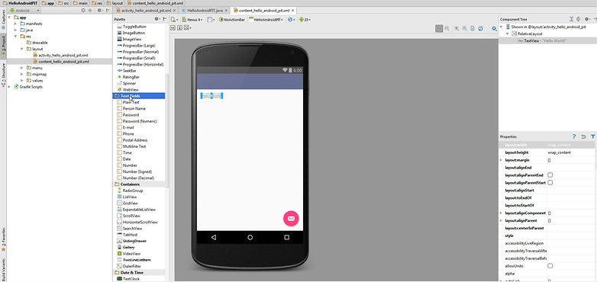This screenshot has height=282, width=597.
Task: Select TextView node in Component Tree
Action: 543,40
